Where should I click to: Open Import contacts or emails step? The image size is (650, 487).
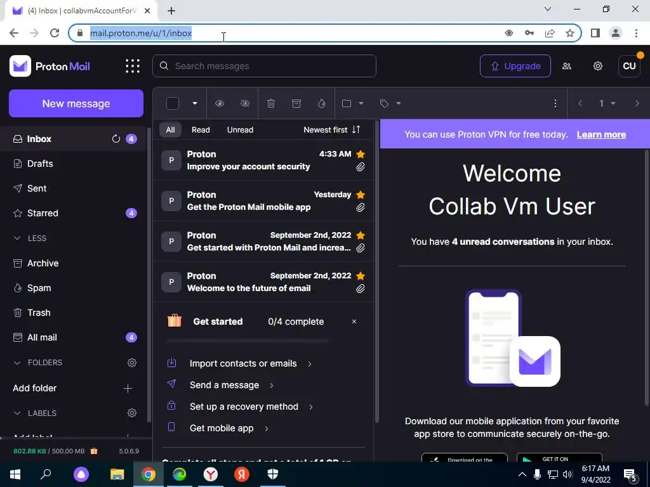click(243, 363)
